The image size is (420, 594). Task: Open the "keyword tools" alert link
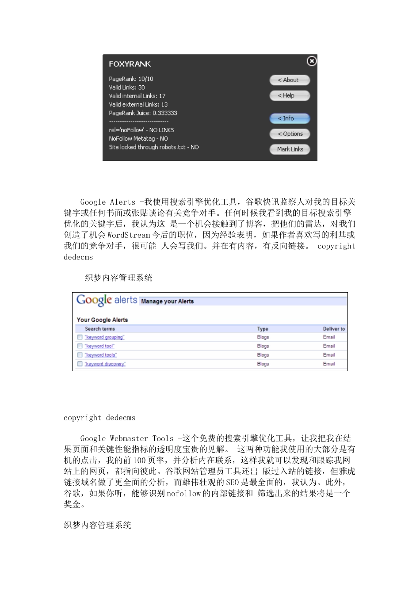tap(101, 355)
